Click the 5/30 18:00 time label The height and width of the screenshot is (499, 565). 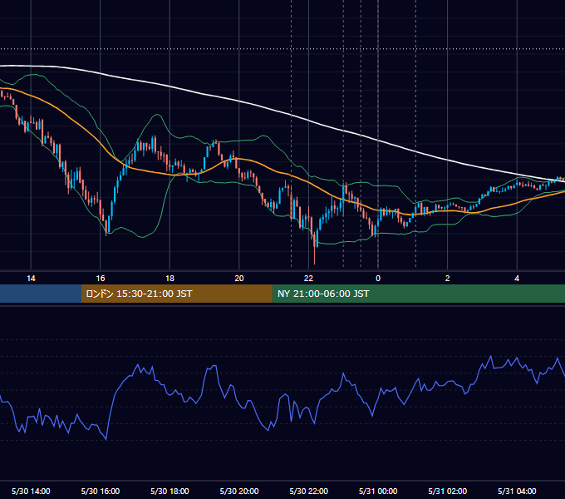(x=169, y=491)
